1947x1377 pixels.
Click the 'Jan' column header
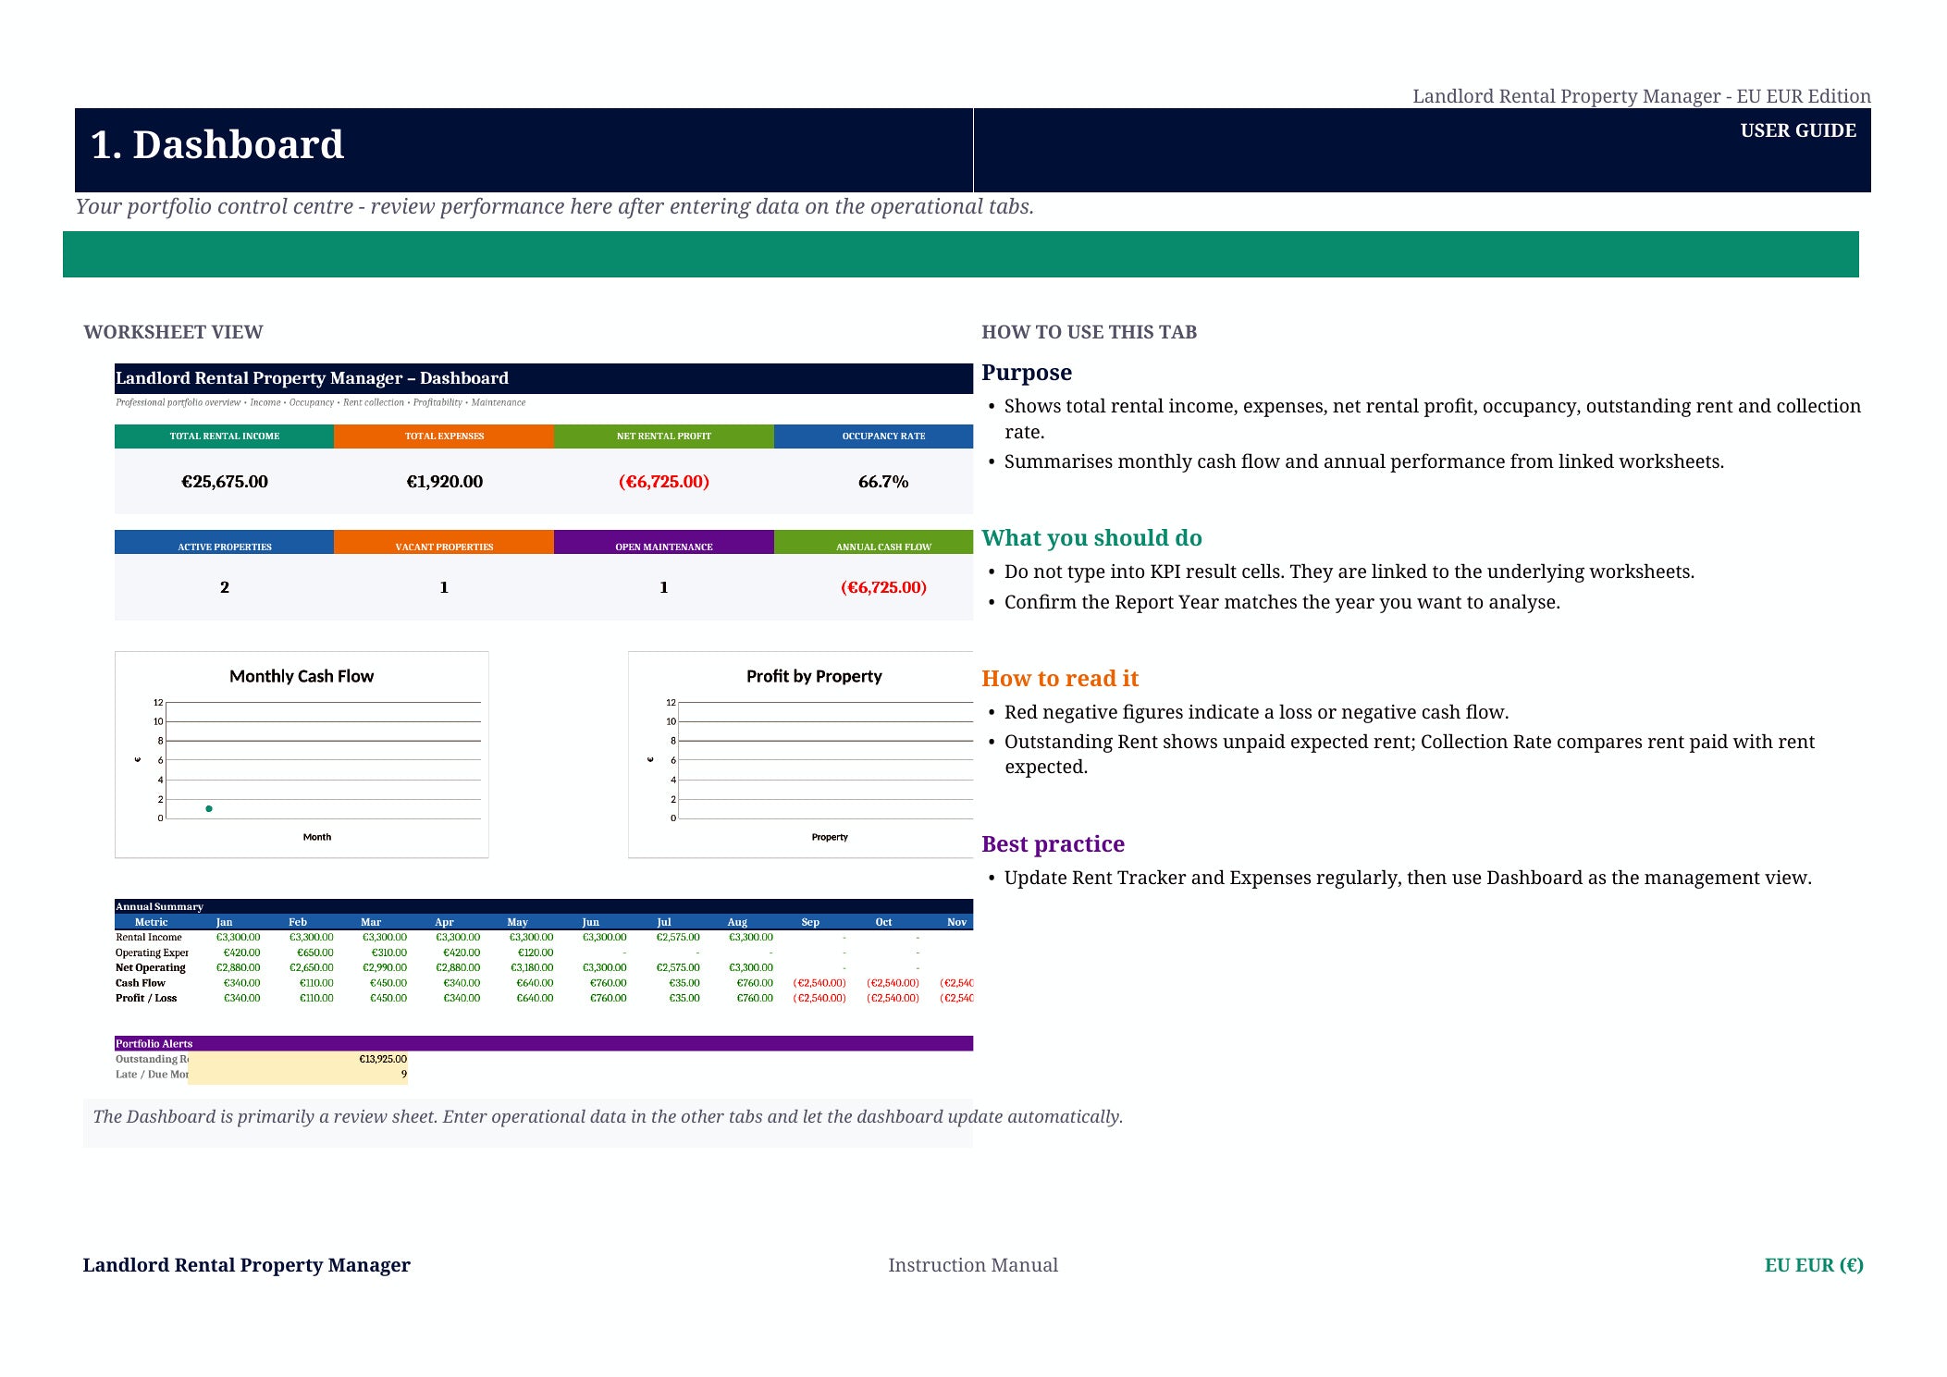tap(224, 922)
